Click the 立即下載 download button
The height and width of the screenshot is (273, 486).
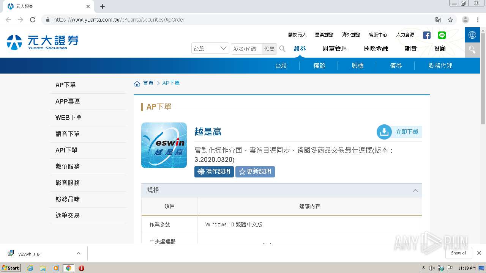399,132
